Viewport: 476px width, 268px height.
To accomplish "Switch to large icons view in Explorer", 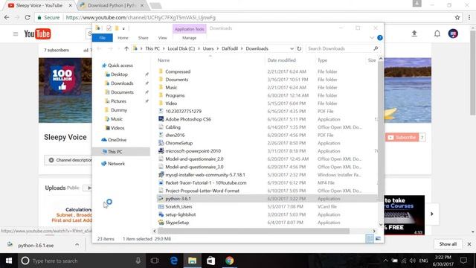I will click(378, 239).
